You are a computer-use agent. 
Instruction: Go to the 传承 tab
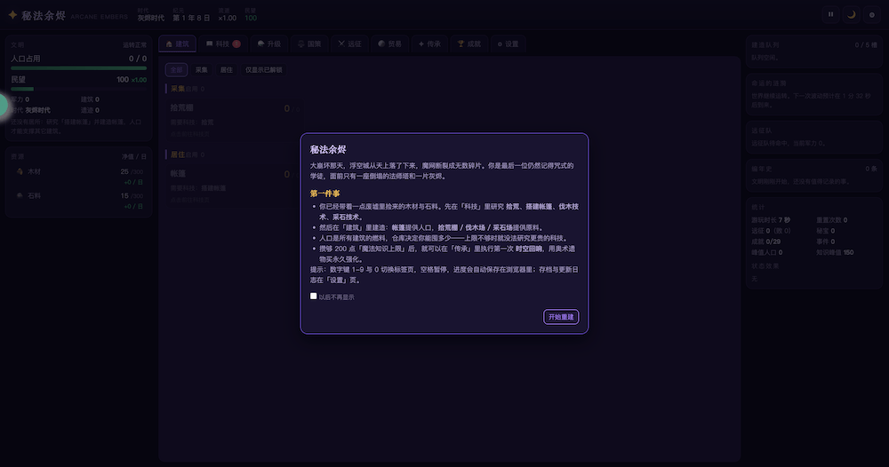[429, 44]
